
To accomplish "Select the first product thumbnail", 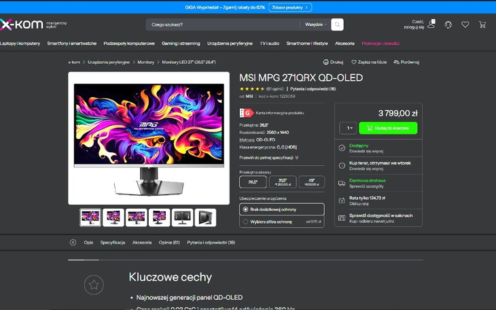I will point(90,218).
